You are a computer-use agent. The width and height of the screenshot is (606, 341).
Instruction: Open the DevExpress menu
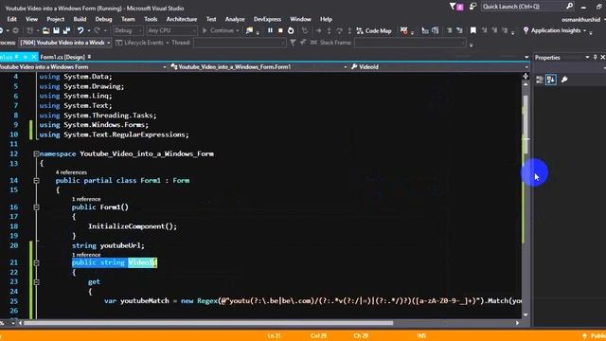tap(267, 19)
